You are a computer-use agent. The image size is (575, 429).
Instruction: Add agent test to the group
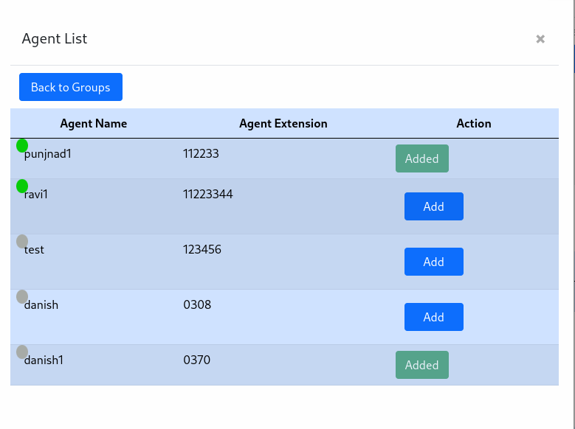[433, 262]
